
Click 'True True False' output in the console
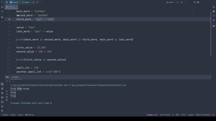click(20, 89)
